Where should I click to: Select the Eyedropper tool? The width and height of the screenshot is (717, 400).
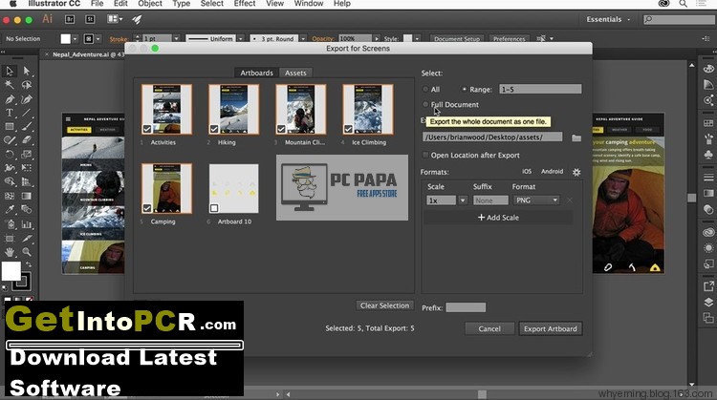click(x=10, y=210)
